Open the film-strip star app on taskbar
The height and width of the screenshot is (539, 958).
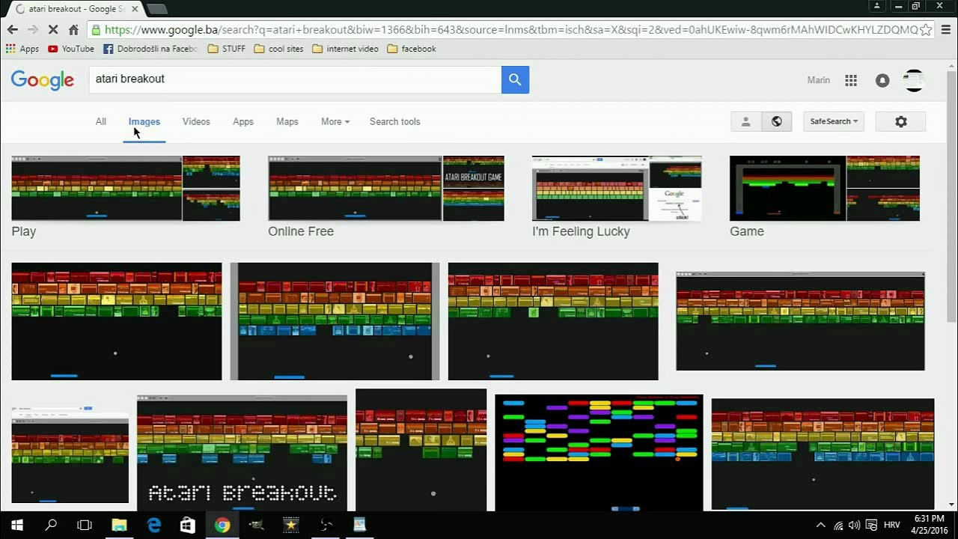[291, 525]
